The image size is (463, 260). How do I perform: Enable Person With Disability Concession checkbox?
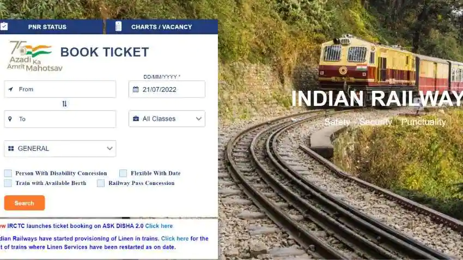(8, 173)
